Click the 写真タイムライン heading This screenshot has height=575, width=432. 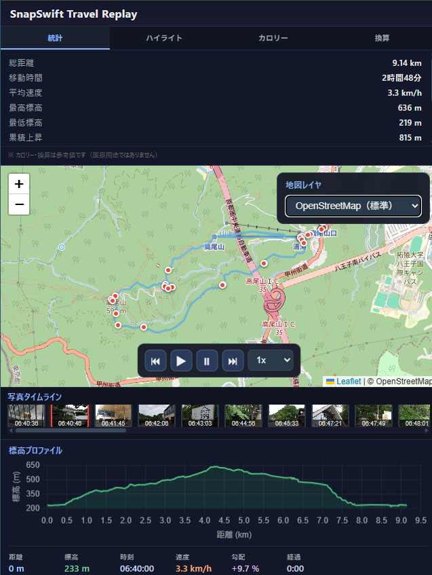(x=35, y=396)
